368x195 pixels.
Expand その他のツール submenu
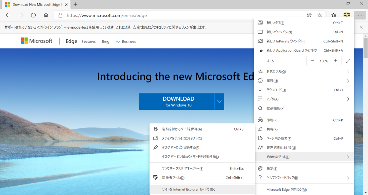coord(304,157)
